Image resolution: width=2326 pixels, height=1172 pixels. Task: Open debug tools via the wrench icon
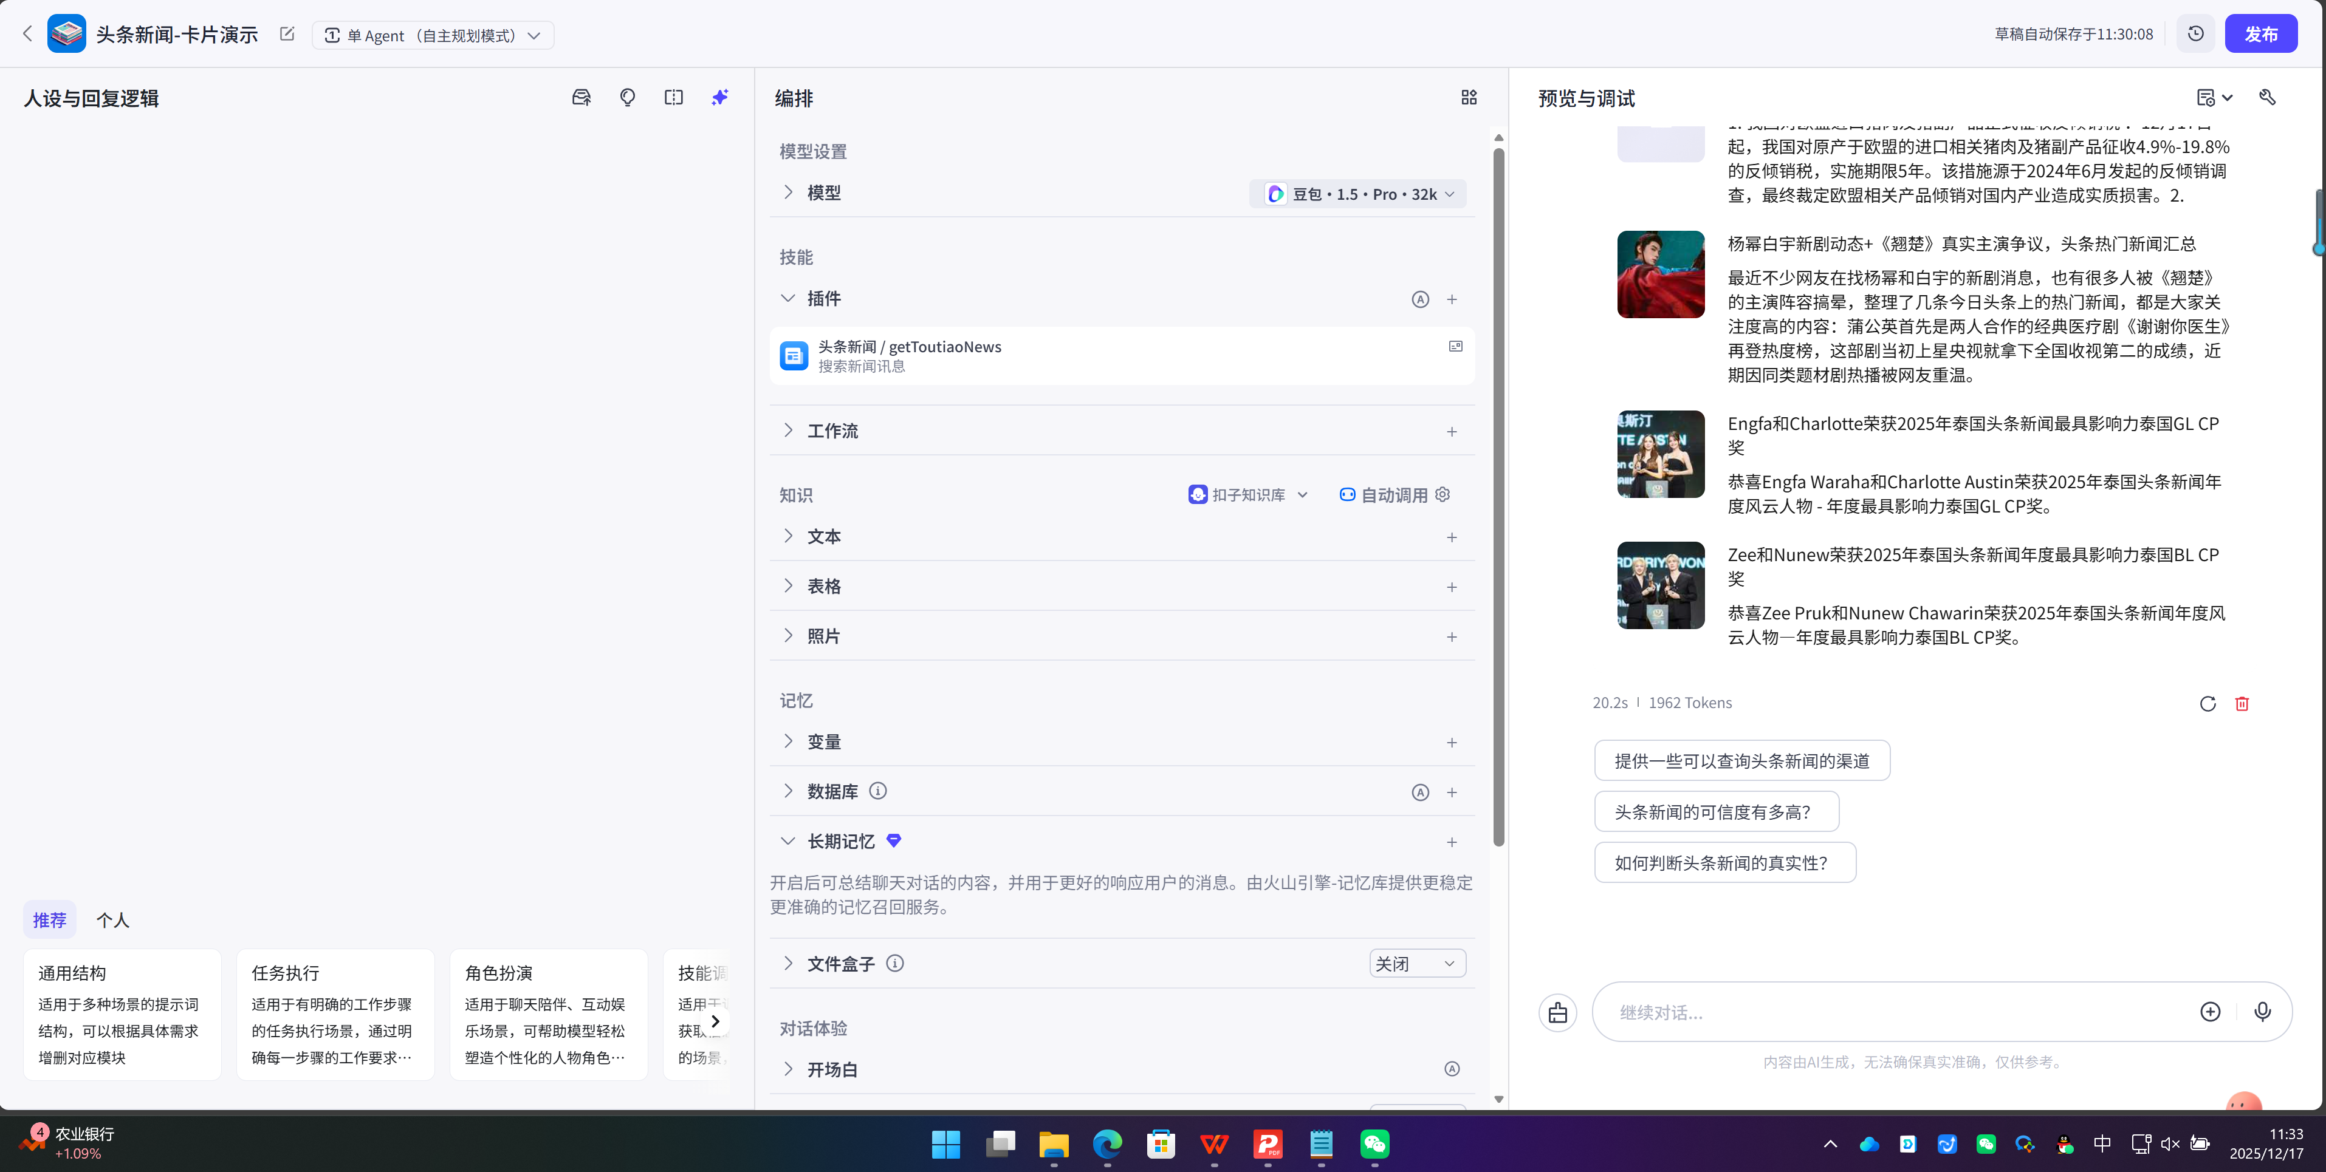tap(2268, 97)
